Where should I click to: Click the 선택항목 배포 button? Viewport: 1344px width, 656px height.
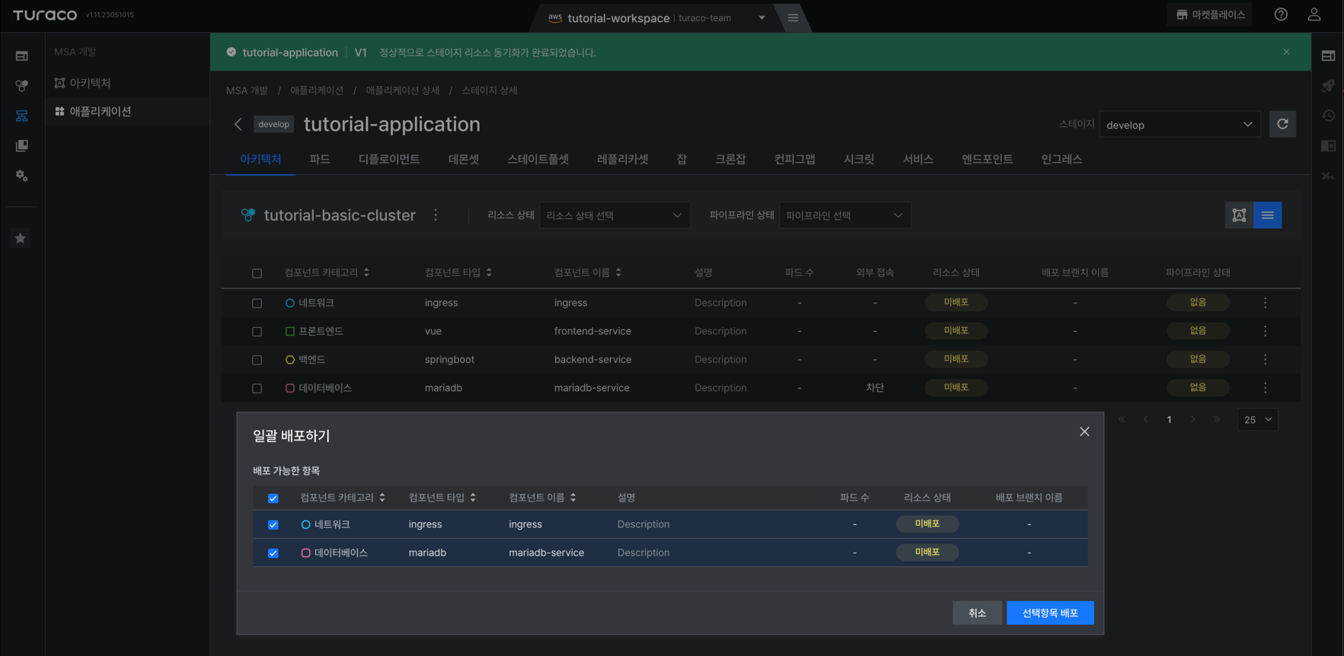tap(1050, 613)
